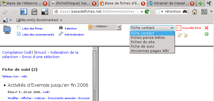Click the documents icon beside Liste des fiches
This screenshot has width=214, height=101.
coord(19,28)
